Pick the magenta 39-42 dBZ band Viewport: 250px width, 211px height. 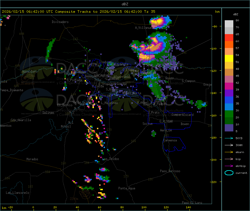click(x=229, y=86)
